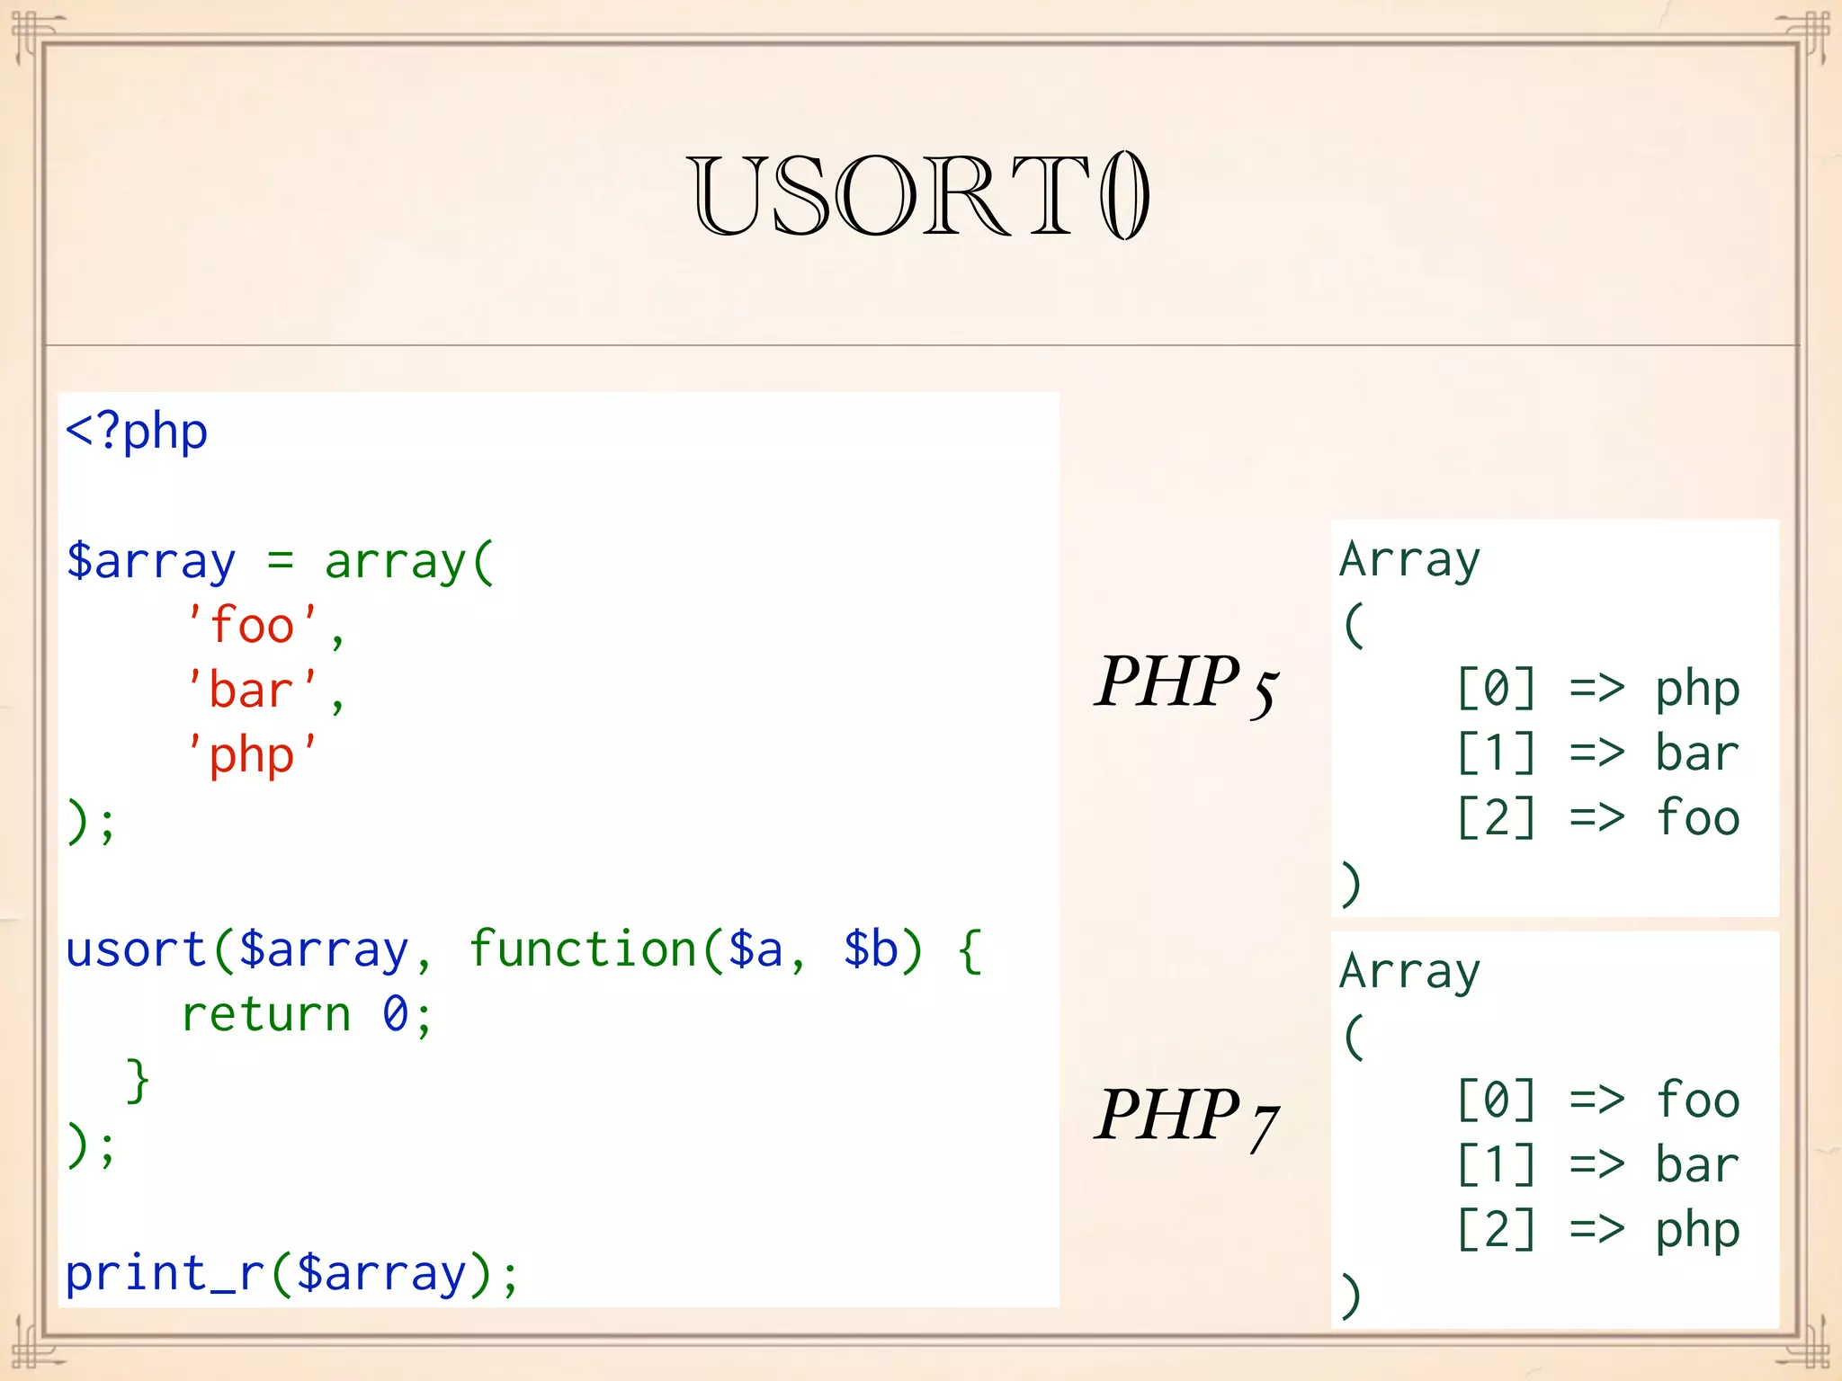The image size is (1842, 1381).
Task: Select '[1] => bar' in the PHP 7 output
Action: [x=1598, y=1164]
